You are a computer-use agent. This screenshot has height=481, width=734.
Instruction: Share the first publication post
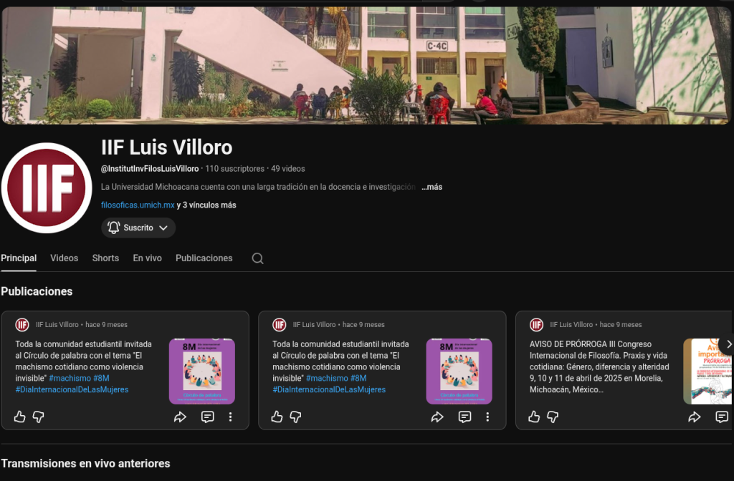pos(180,417)
